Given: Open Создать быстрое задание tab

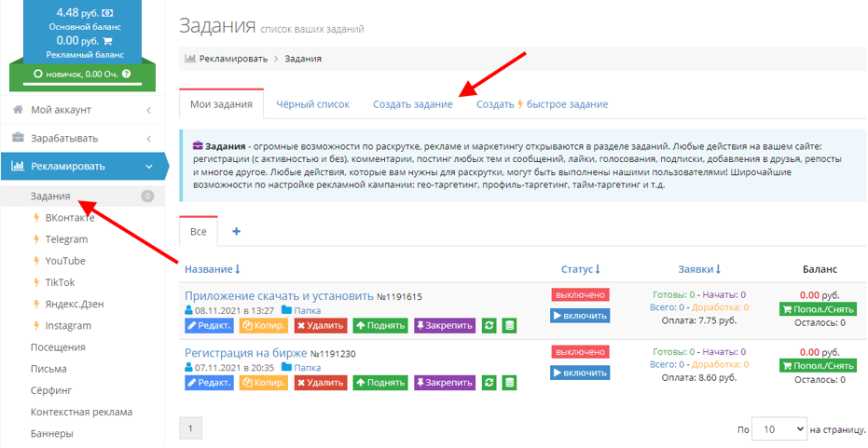Looking at the screenshot, I should click(x=542, y=104).
